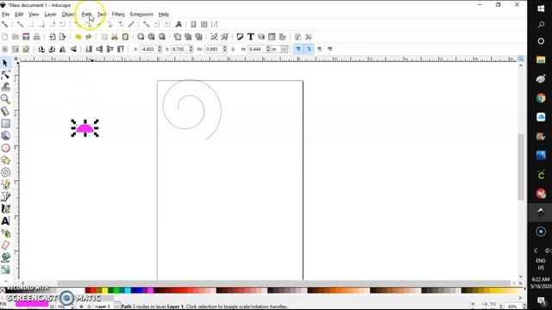The width and height of the screenshot is (552, 310).
Task: Open the Object menu
Action: [x=68, y=15]
